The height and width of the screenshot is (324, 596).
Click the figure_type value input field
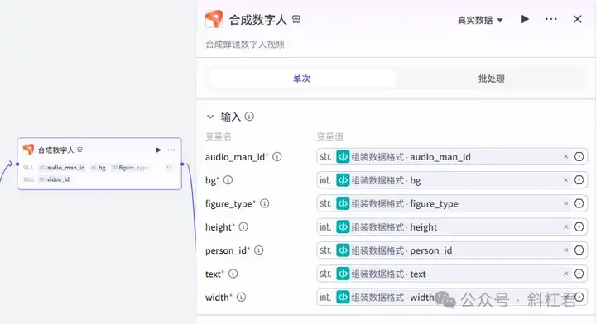pyautogui.click(x=452, y=203)
